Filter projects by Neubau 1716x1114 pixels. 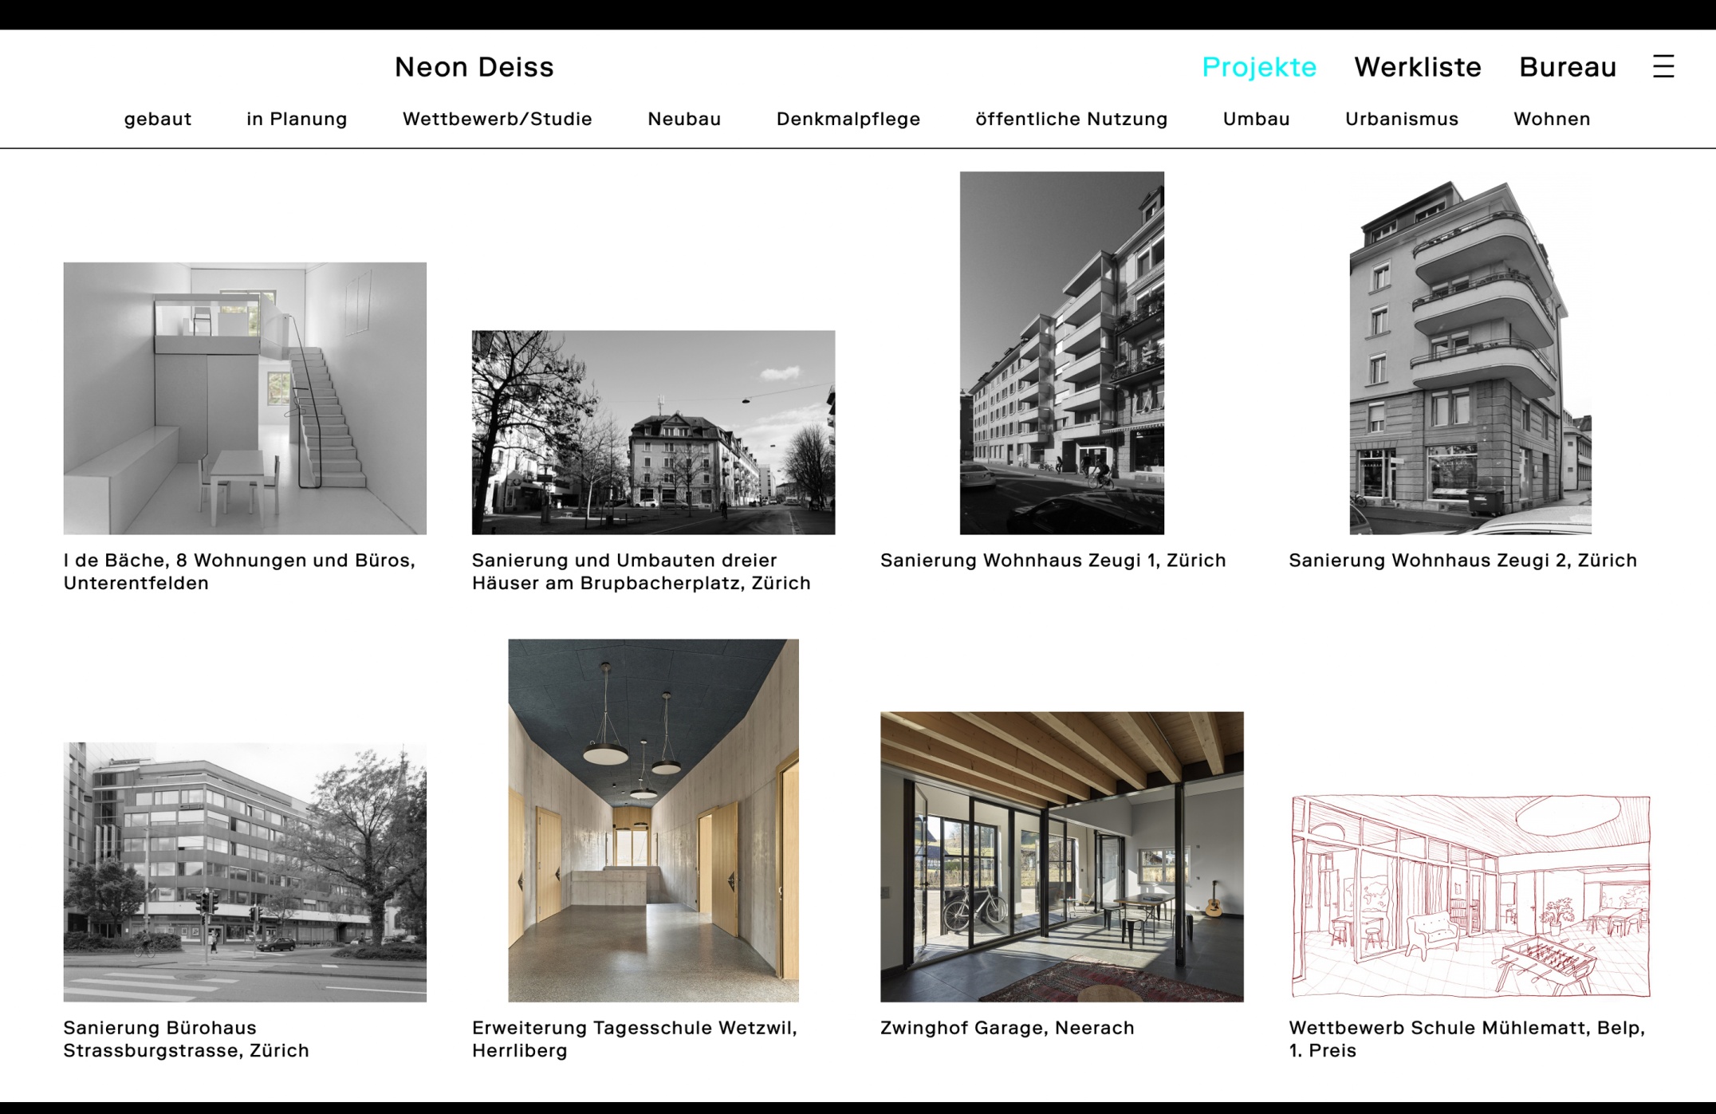point(684,119)
